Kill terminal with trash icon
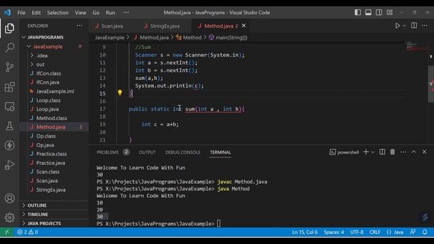This screenshot has height=244, width=434. (x=393, y=152)
